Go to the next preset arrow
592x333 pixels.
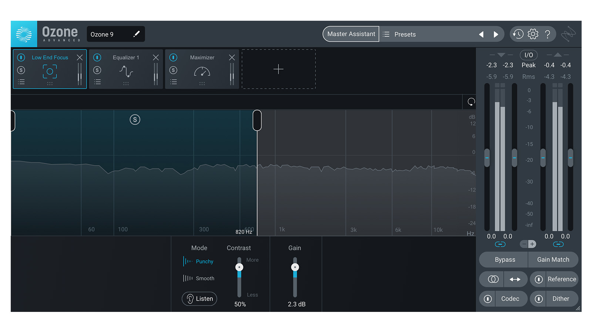click(x=496, y=34)
